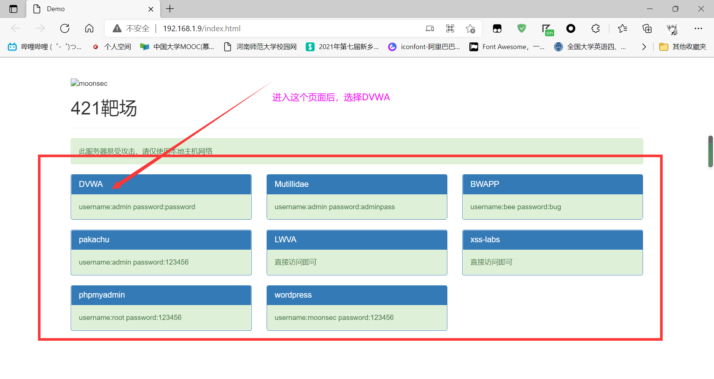Screen dimensions: 714x379
Task: Open the DVWA panel link
Action: tap(91, 184)
